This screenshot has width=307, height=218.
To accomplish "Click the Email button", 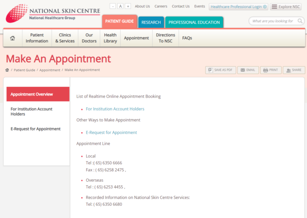I will [248, 70].
